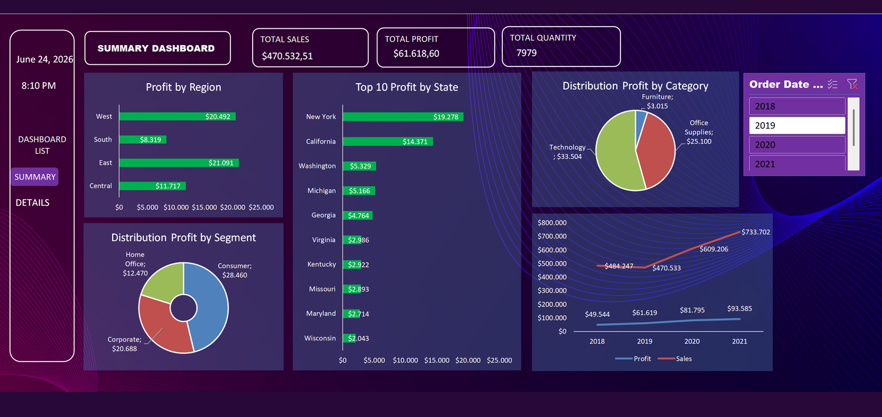The width and height of the screenshot is (882, 417).
Task: Open the SUMMARY dashboard page
Action: 35,177
